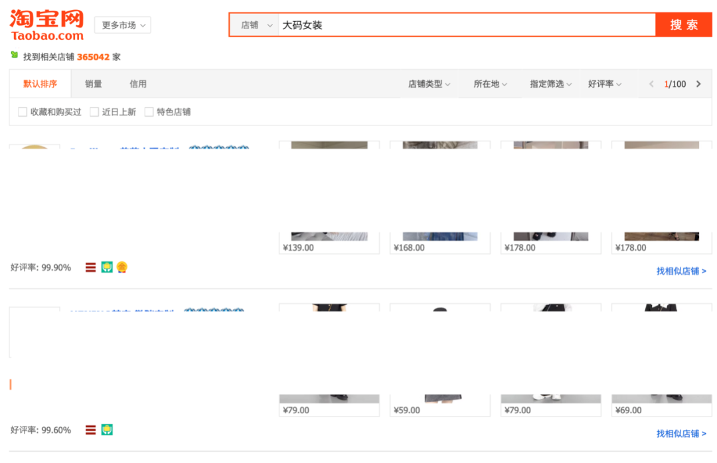Image resolution: width=717 pixels, height=463 pixels.
Task: Click second store's red striped badge icon
Action: (91, 430)
